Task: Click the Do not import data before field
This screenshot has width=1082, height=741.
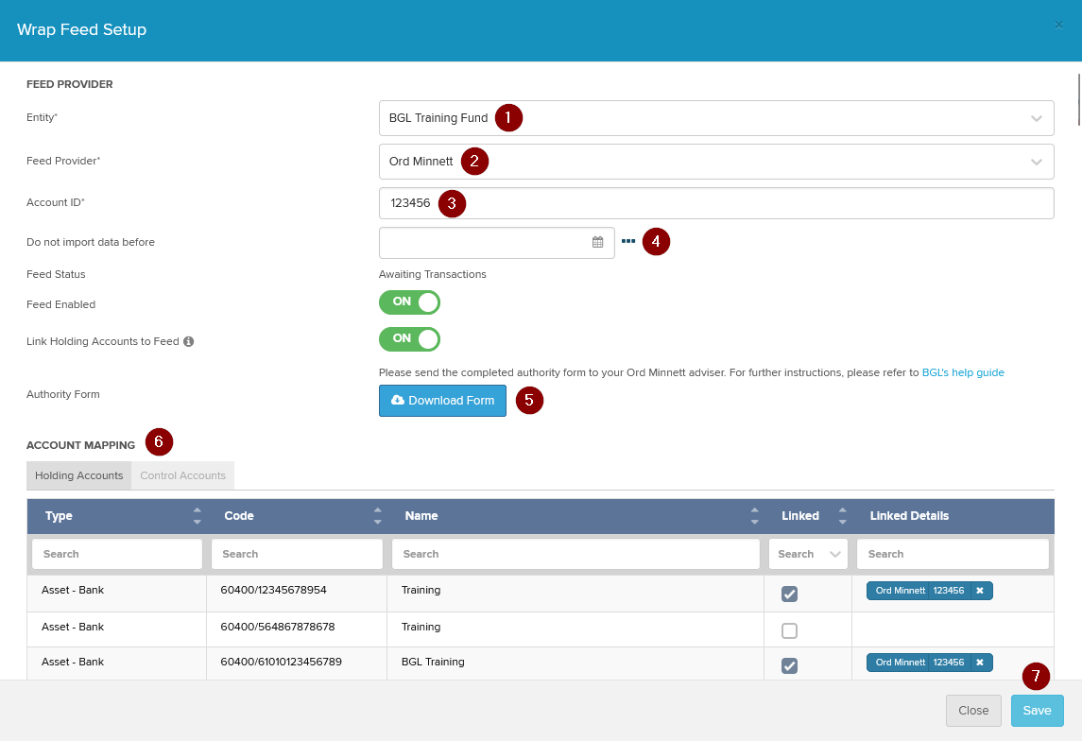Action: pos(496,242)
